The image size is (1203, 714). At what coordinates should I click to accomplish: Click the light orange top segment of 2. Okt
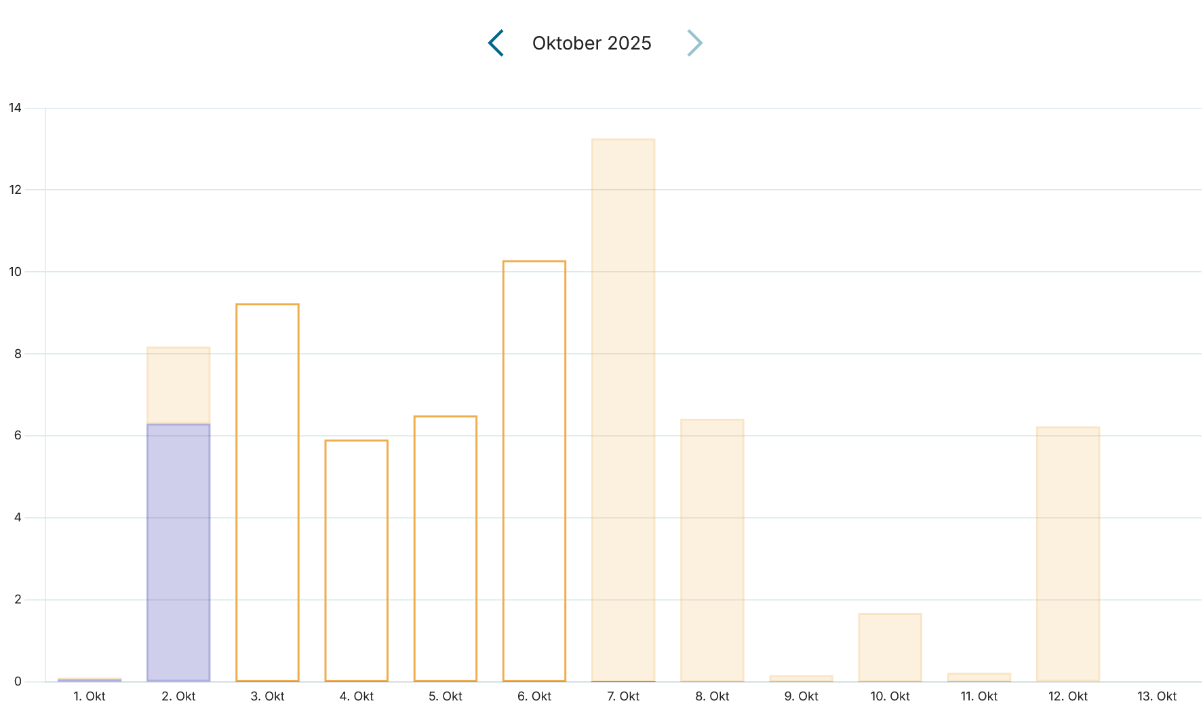[x=178, y=385]
